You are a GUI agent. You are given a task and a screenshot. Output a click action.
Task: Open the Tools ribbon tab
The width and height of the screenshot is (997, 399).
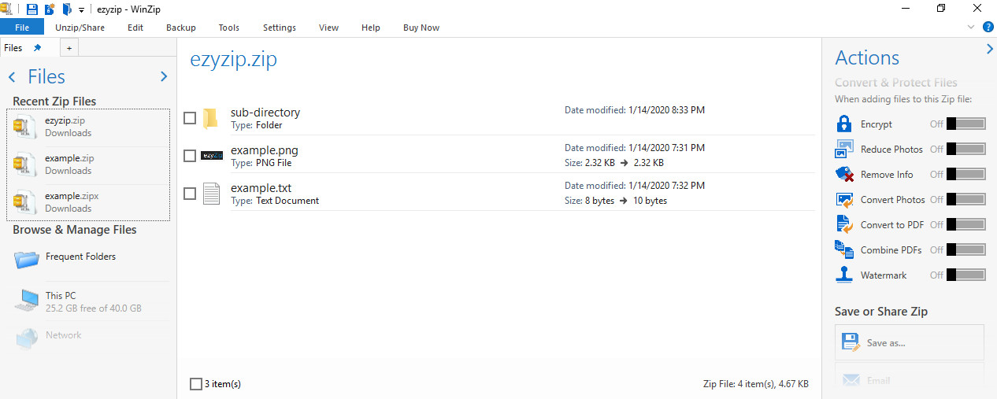click(x=229, y=28)
